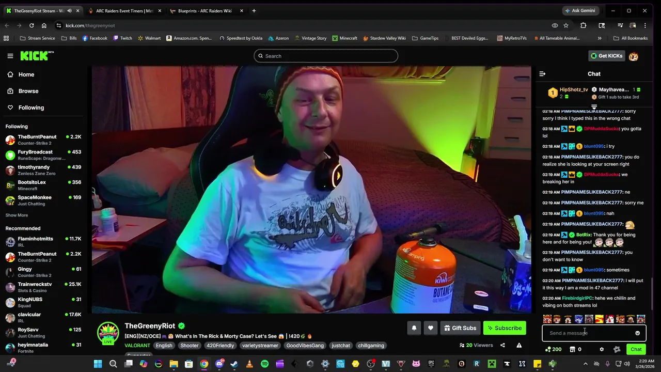Open timothyrandy's Zenless Zone Zero stream

[x=43, y=170]
